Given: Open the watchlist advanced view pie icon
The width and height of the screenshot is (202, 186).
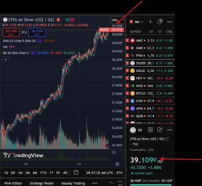Looking at the screenshot, I should click(x=160, y=22).
